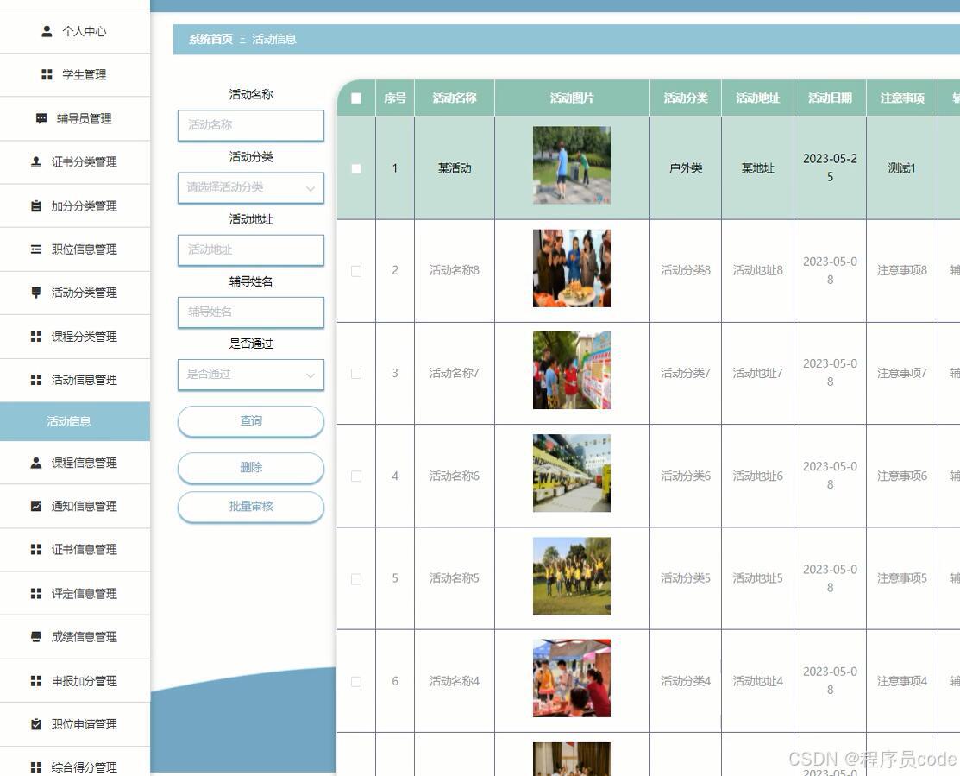The image size is (960, 776).
Task: Open the 活动名称7 row image thumbnail
Action: [572, 370]
